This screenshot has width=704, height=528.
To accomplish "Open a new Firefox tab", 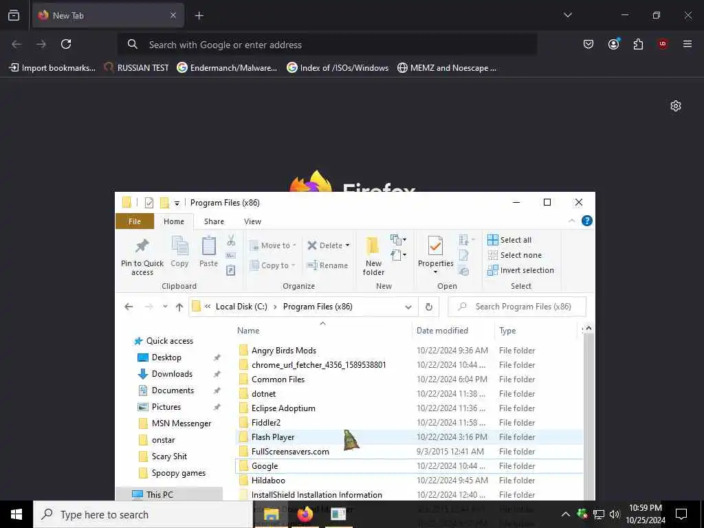I will [199, 16].
